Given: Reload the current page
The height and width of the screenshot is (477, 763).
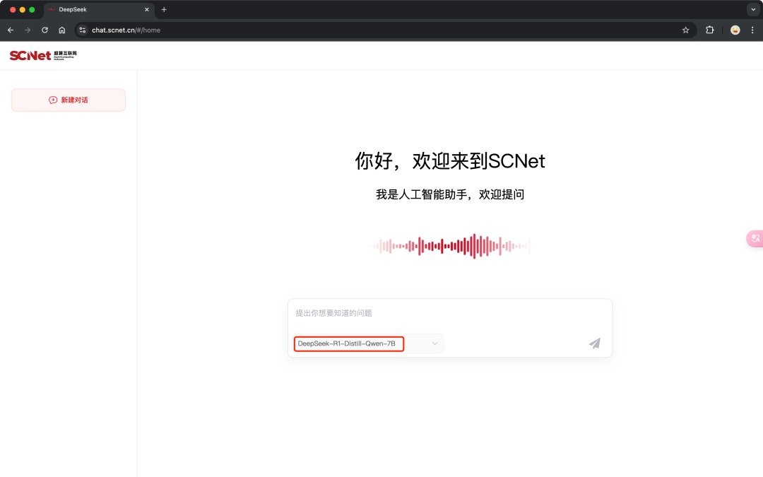Looking at the screenshot, I should point(45,30).
